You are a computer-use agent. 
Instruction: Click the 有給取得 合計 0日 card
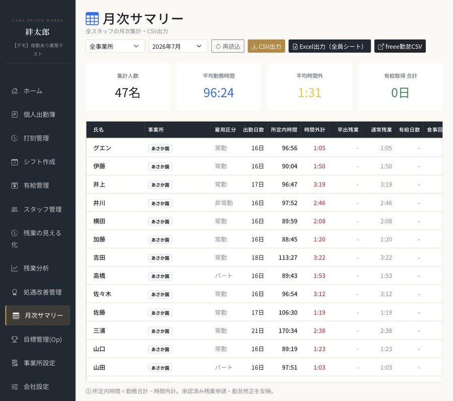click(x=401, y=87)
